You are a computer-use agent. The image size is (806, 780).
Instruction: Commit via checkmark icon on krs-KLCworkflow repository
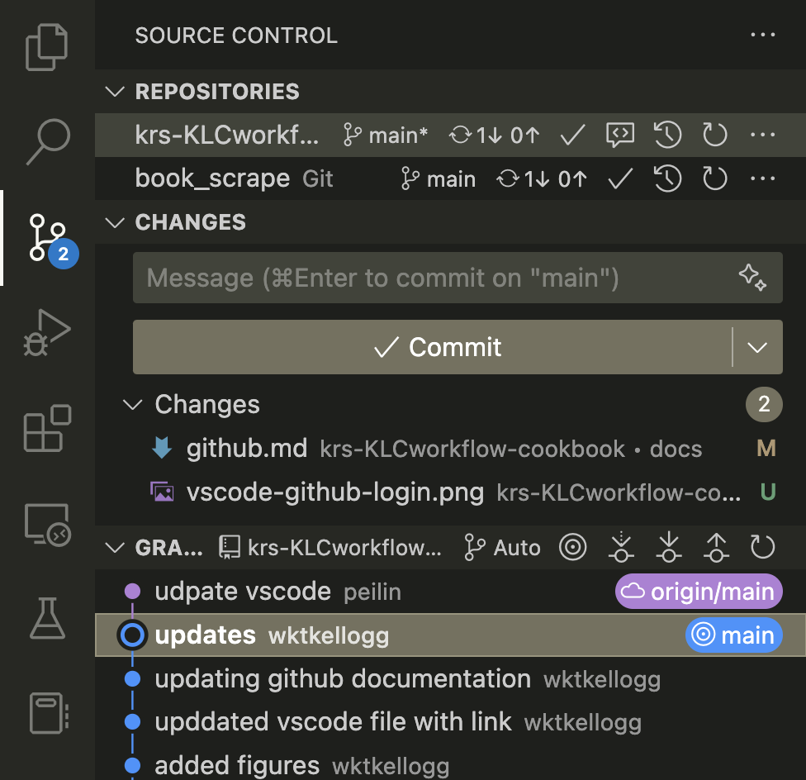571,135
